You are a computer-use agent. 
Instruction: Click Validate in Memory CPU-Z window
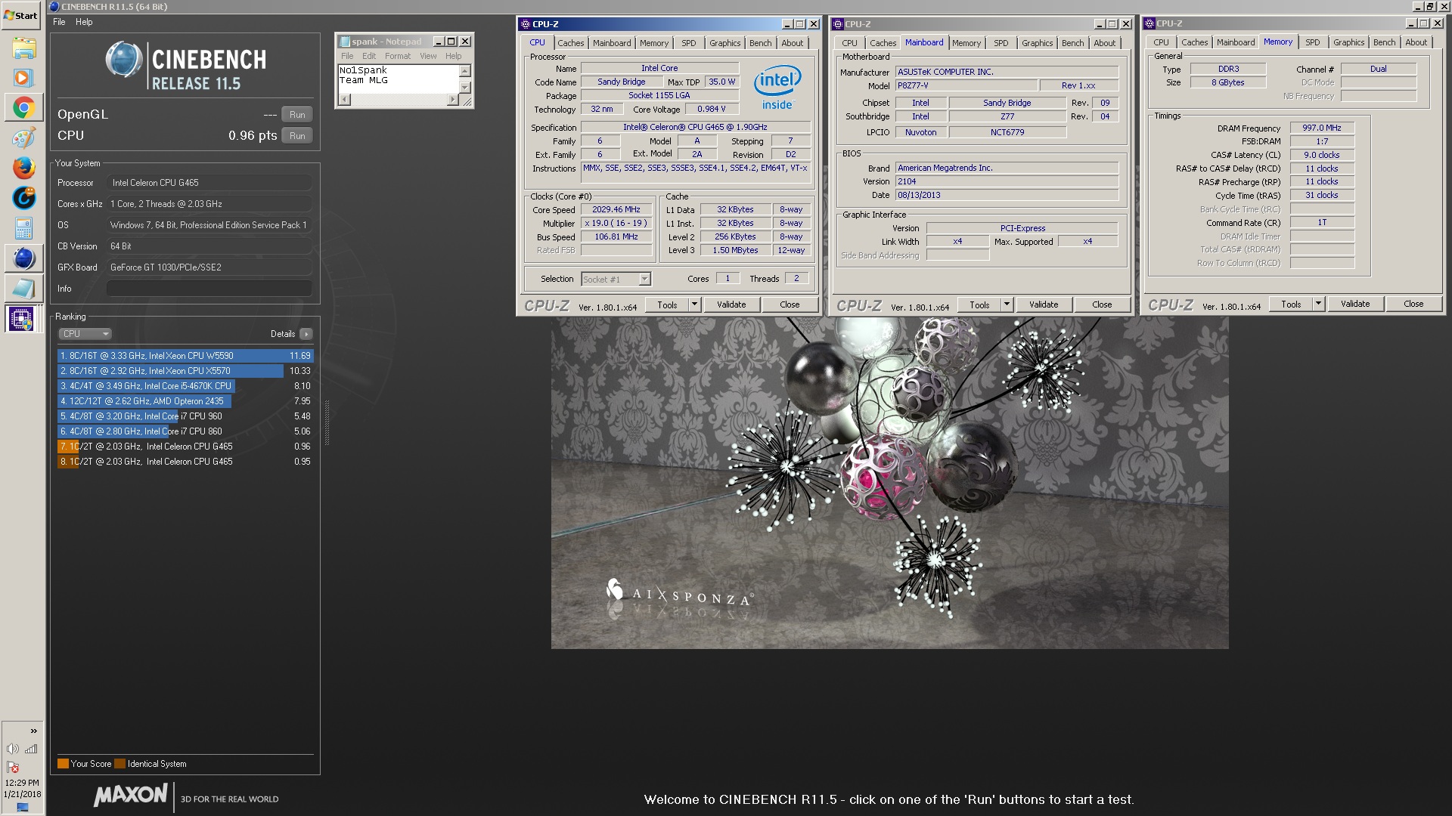[x=1355, y=304]
